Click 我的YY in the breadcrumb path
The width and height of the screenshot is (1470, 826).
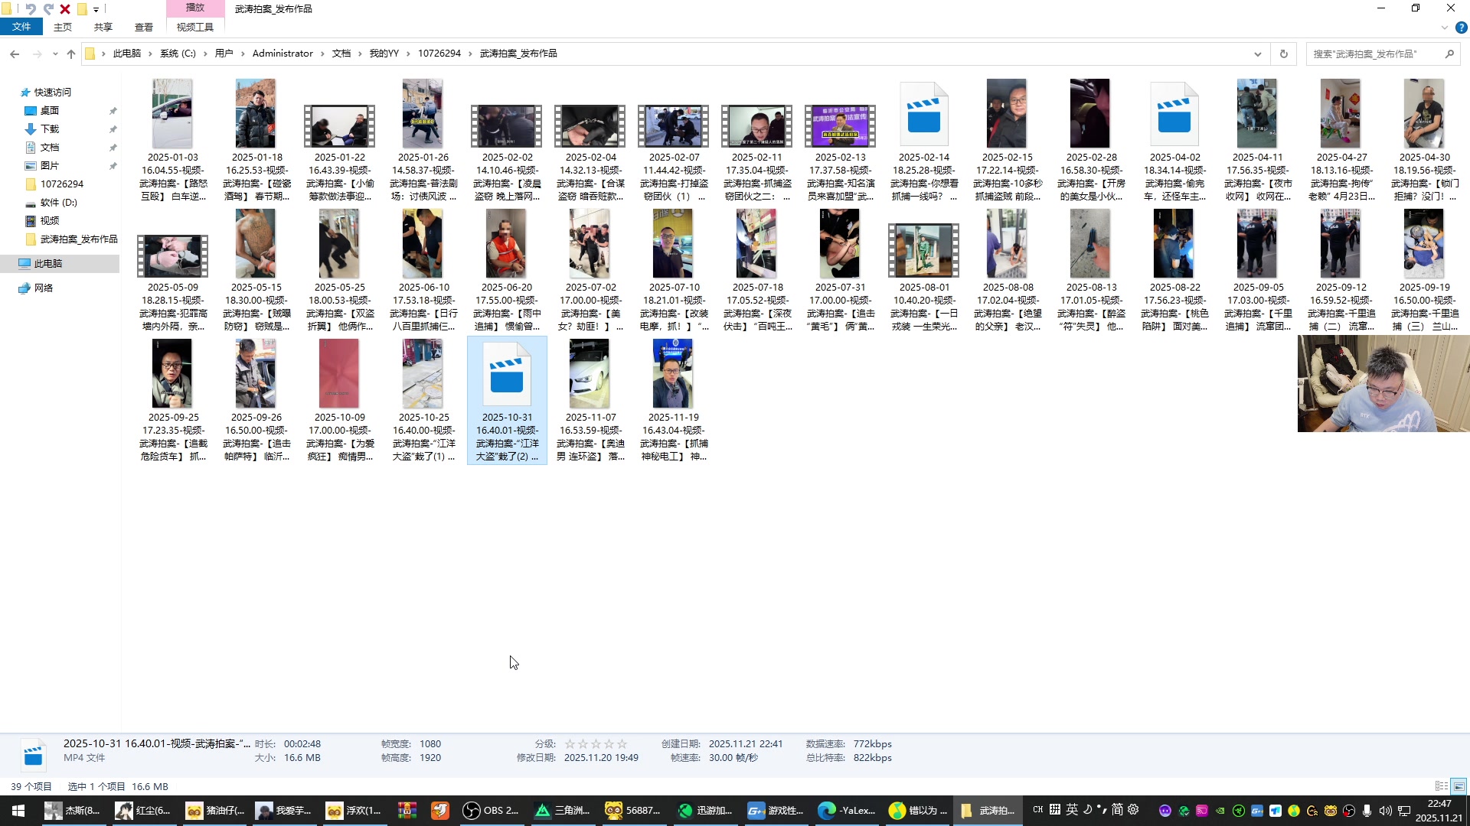point(384,54)
